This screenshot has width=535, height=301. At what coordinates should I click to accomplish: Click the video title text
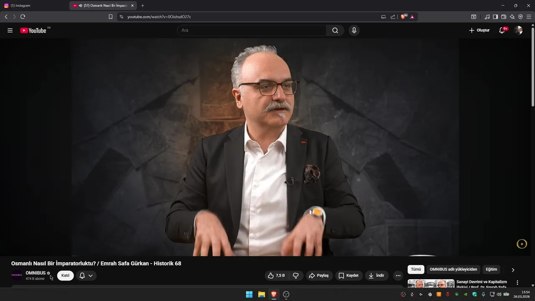point(96,263)
